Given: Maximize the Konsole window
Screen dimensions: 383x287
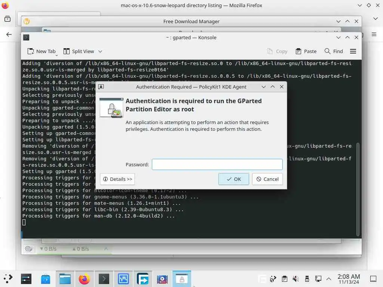Looking at the screenshot, I should click(x=347, y=37).
